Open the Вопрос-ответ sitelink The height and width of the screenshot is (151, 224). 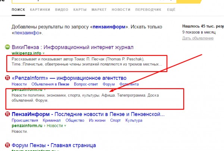coord(86,84)
